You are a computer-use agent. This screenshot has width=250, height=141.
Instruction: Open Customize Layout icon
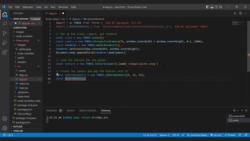click(220, 7)
